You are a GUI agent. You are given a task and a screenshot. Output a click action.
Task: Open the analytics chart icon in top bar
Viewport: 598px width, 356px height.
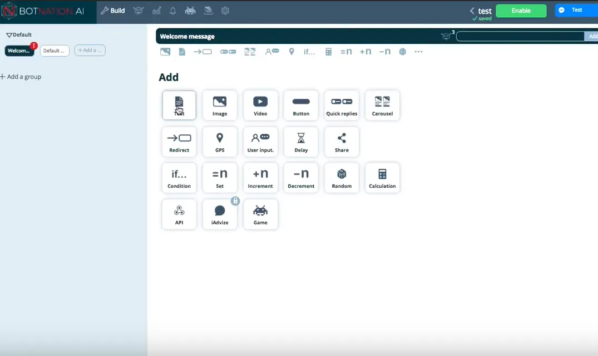click(156, 11)
